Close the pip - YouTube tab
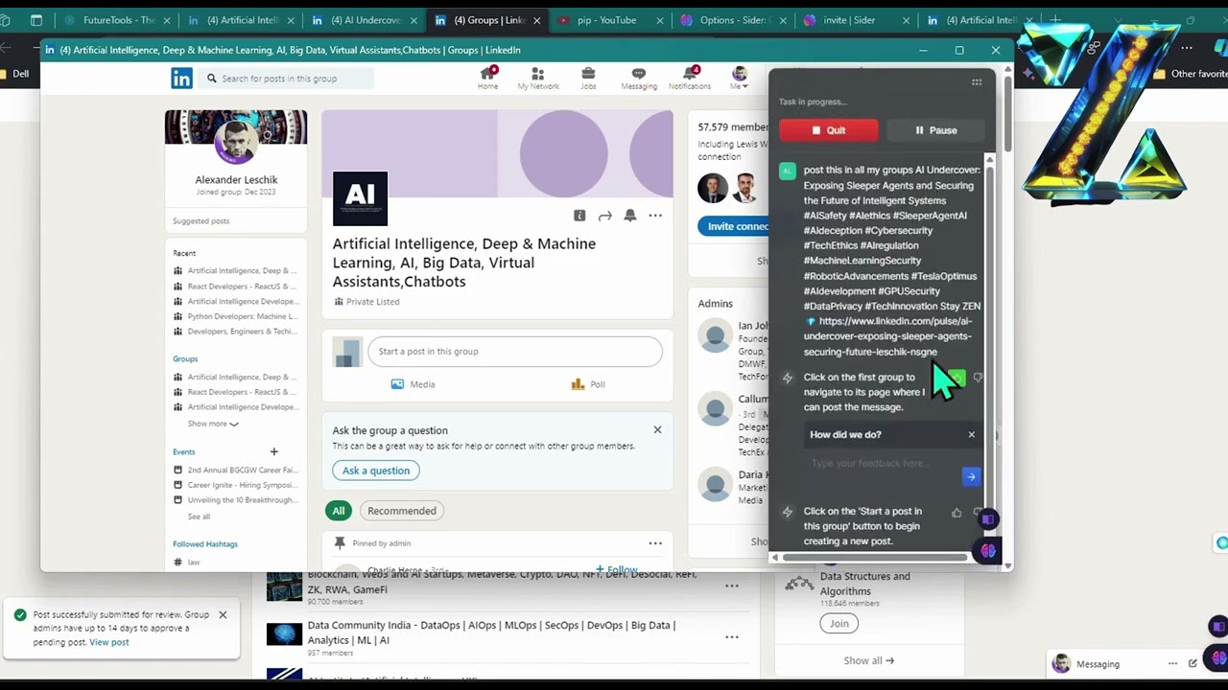The image size is (1228, 690). pos(658,20)
